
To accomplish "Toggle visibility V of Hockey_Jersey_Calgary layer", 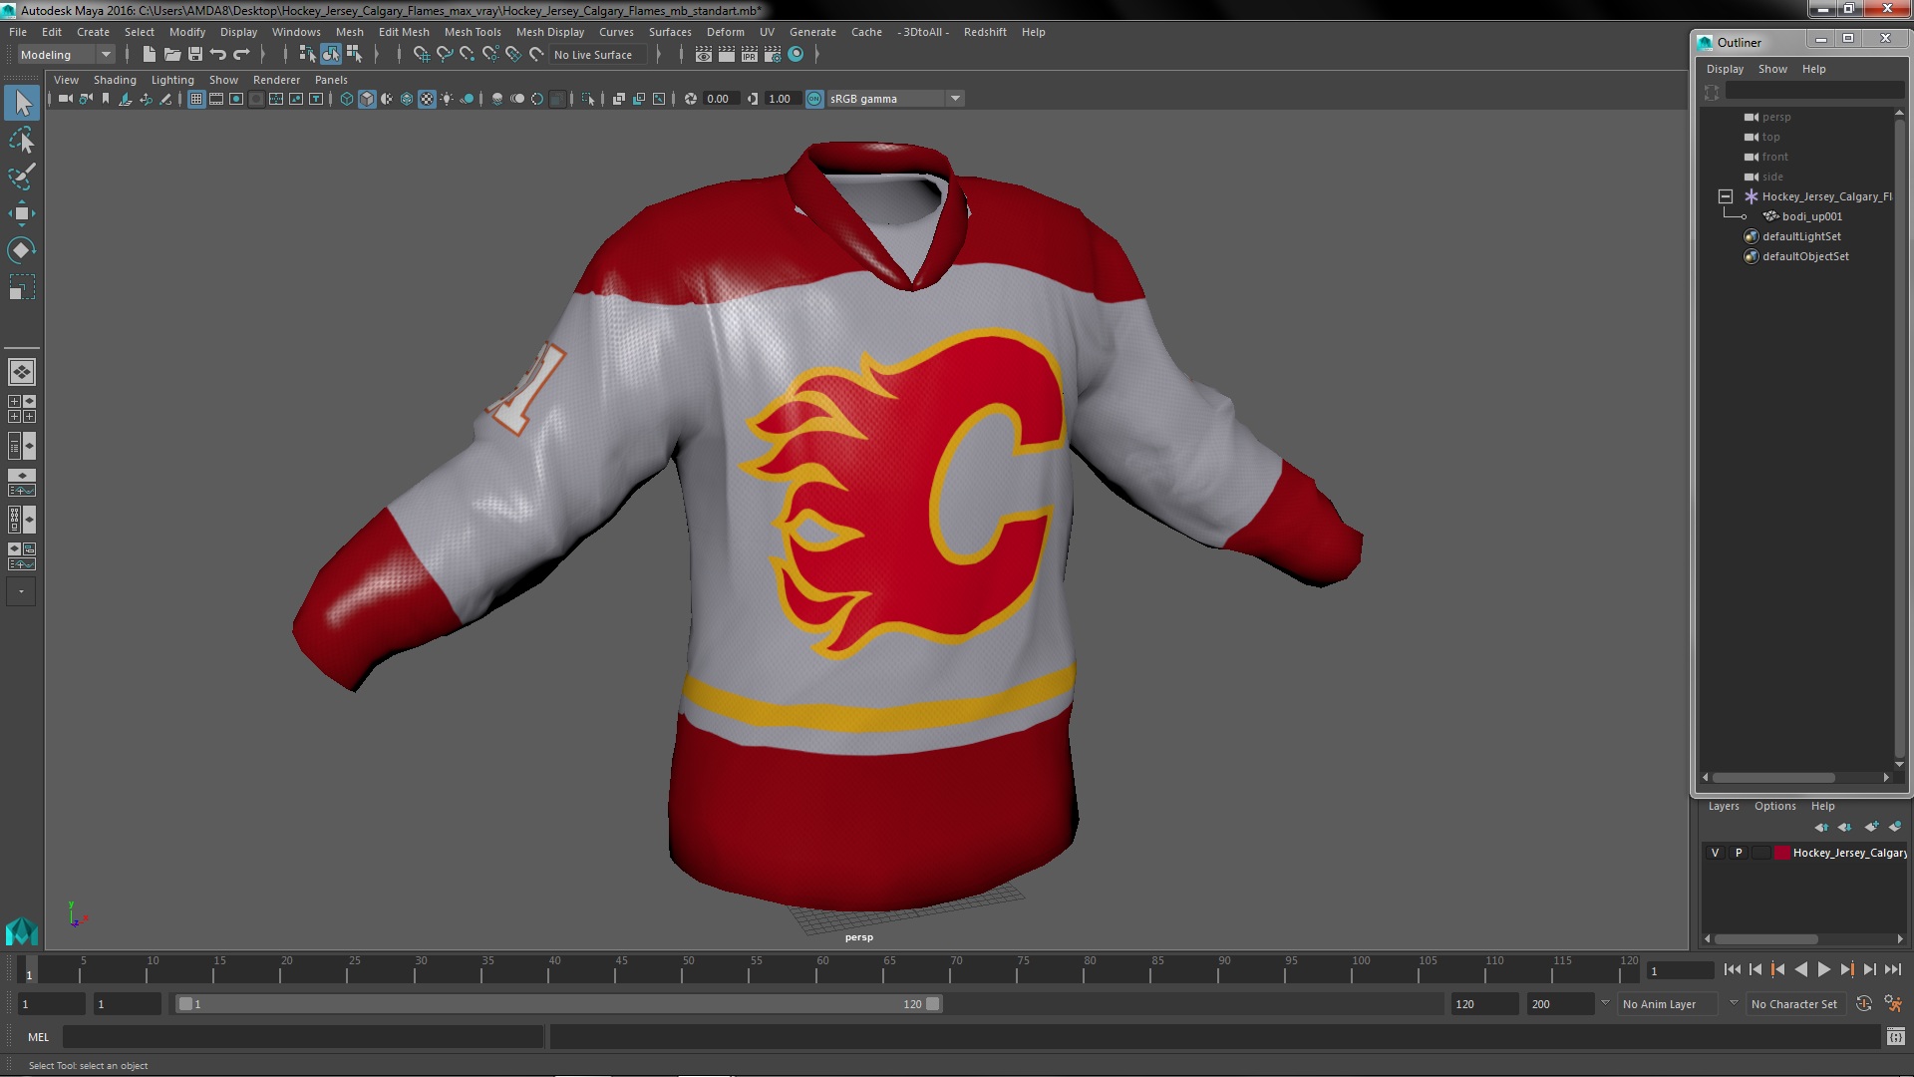I will click(x=1715, y=853).
